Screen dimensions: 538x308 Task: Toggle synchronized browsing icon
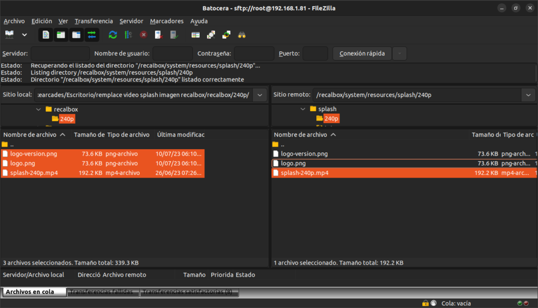(226, 35)
